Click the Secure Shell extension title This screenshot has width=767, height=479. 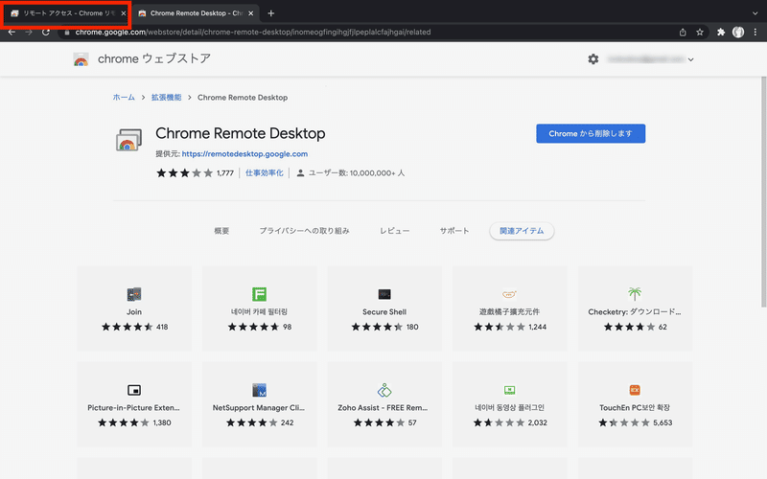(384, 312)
